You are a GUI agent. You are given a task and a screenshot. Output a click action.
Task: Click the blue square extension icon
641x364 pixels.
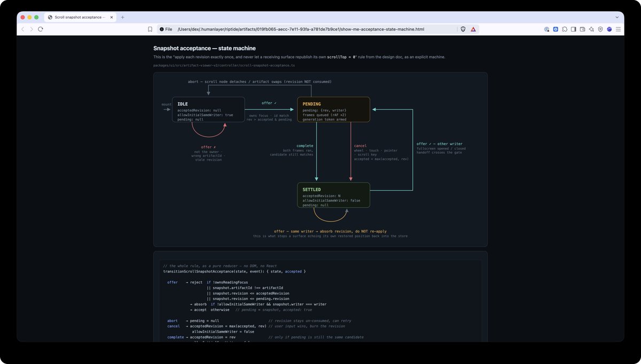tap(556, 29)
